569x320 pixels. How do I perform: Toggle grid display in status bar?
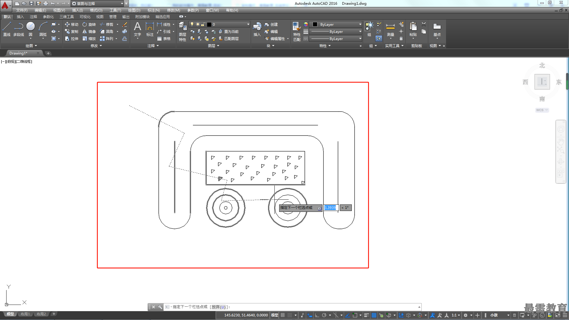coord(283,315)
